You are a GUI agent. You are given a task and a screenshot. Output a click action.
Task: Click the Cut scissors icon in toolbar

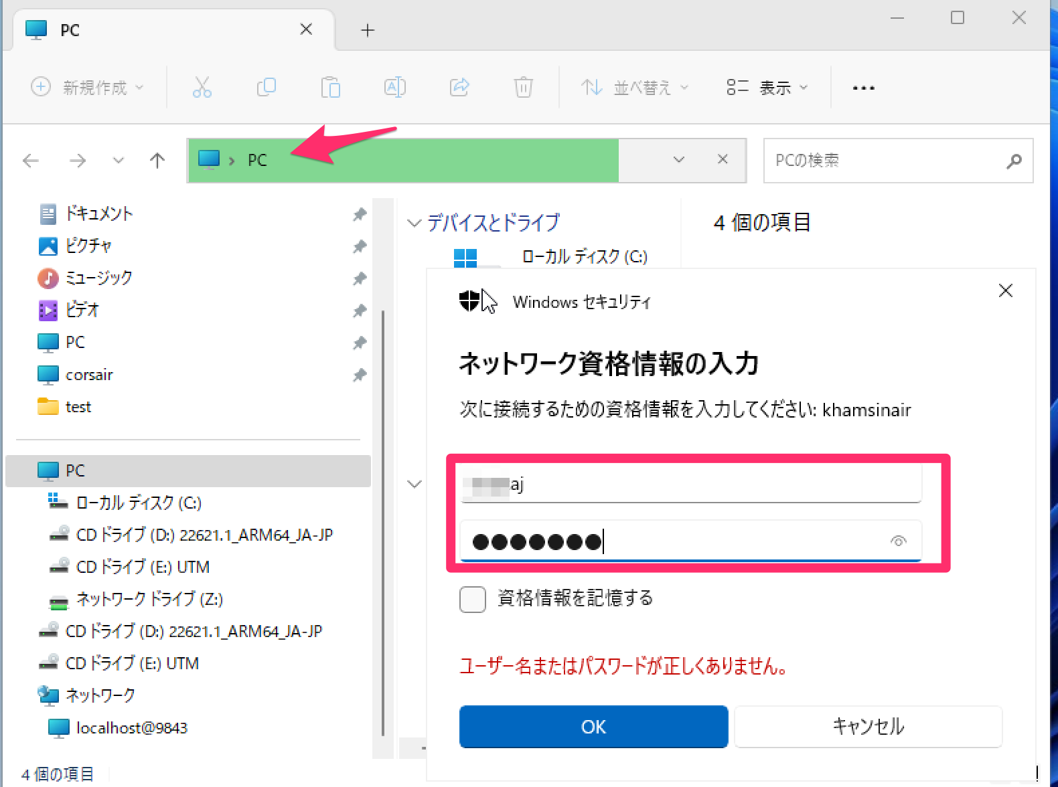pyautogui.click(x=202, y=87)
